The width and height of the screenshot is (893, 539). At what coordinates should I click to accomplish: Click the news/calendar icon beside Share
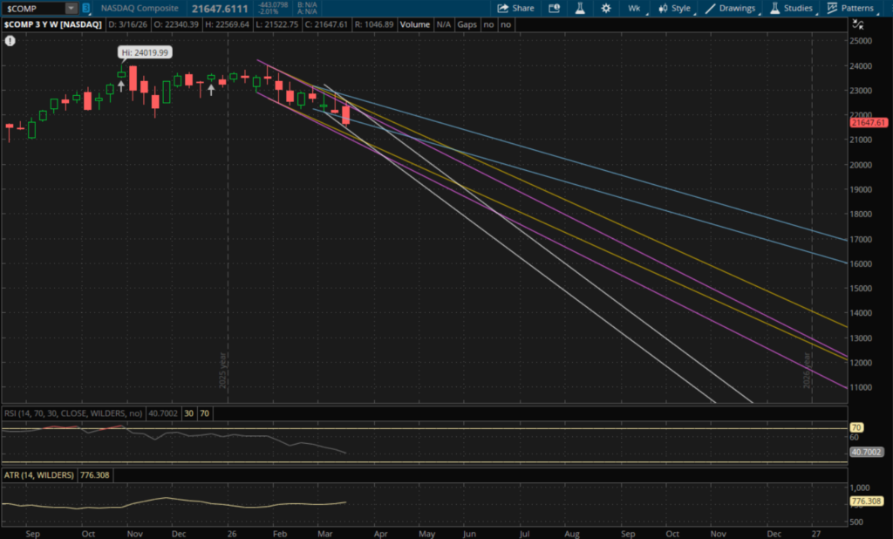coord(555,8)
